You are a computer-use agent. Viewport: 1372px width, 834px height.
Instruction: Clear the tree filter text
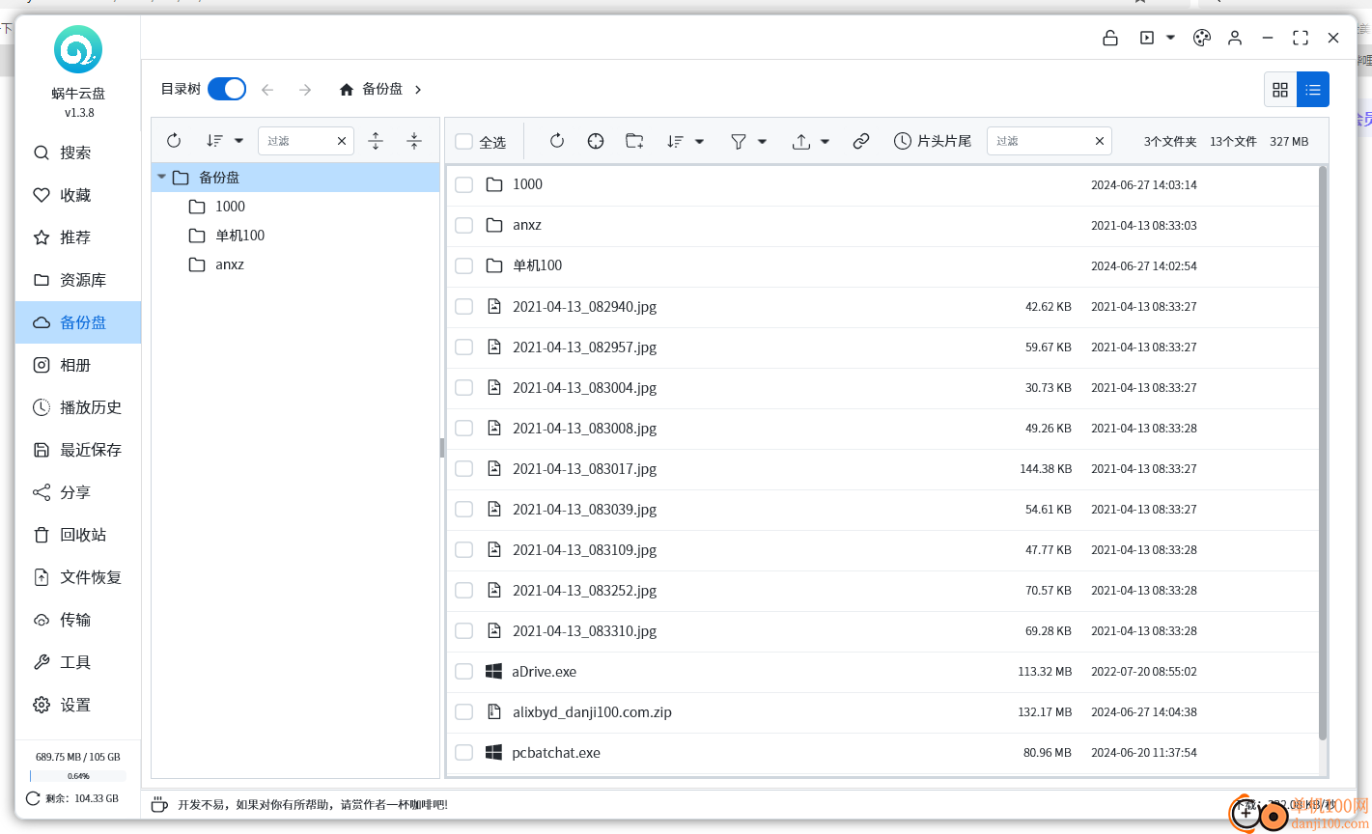[342, 141]
